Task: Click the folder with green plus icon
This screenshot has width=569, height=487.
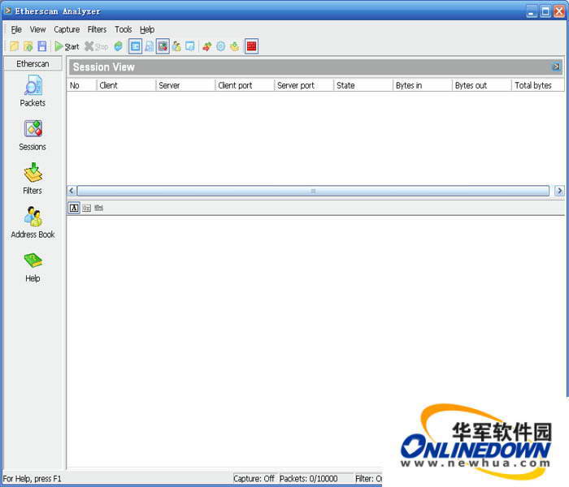Action: click(x=28, y=46)
